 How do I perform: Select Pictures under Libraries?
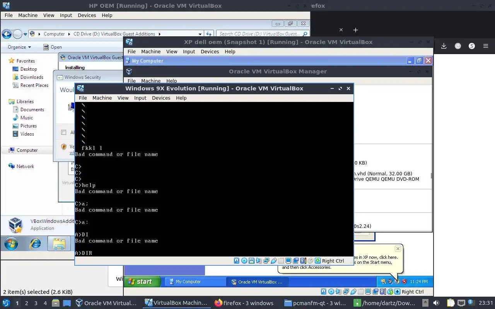pyautogui.click(x=29, y=126)
